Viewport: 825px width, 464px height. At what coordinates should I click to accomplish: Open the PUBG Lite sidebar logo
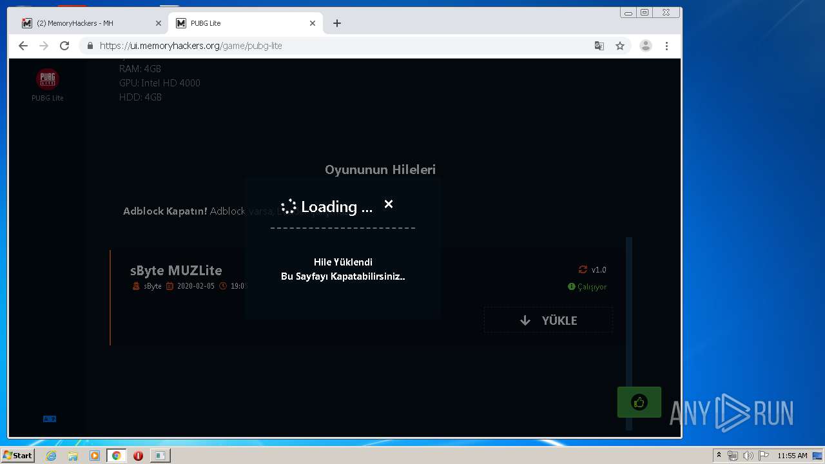click(48, 79)
